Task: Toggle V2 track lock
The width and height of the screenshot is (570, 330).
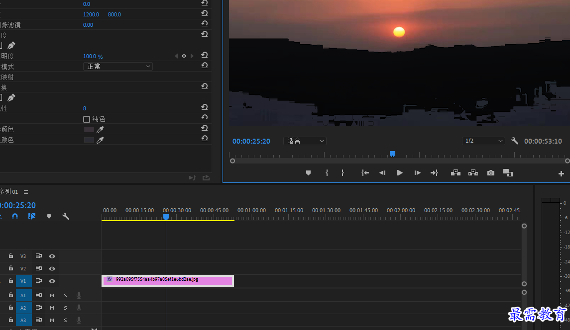Action: pos(11,268)
